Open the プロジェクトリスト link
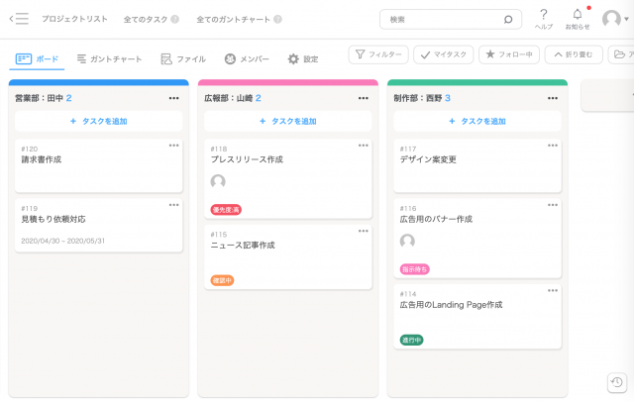Image resolution: width=634 pixels, height=402 pixels. [x=75, y=19]
